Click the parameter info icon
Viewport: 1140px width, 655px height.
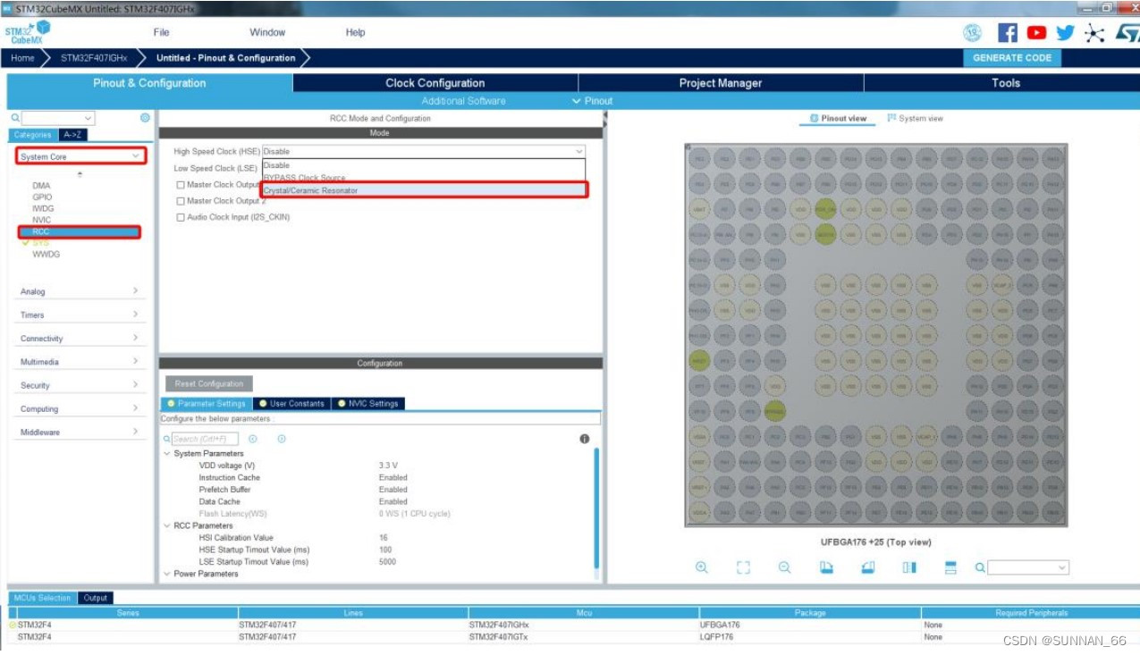(585, 439)
